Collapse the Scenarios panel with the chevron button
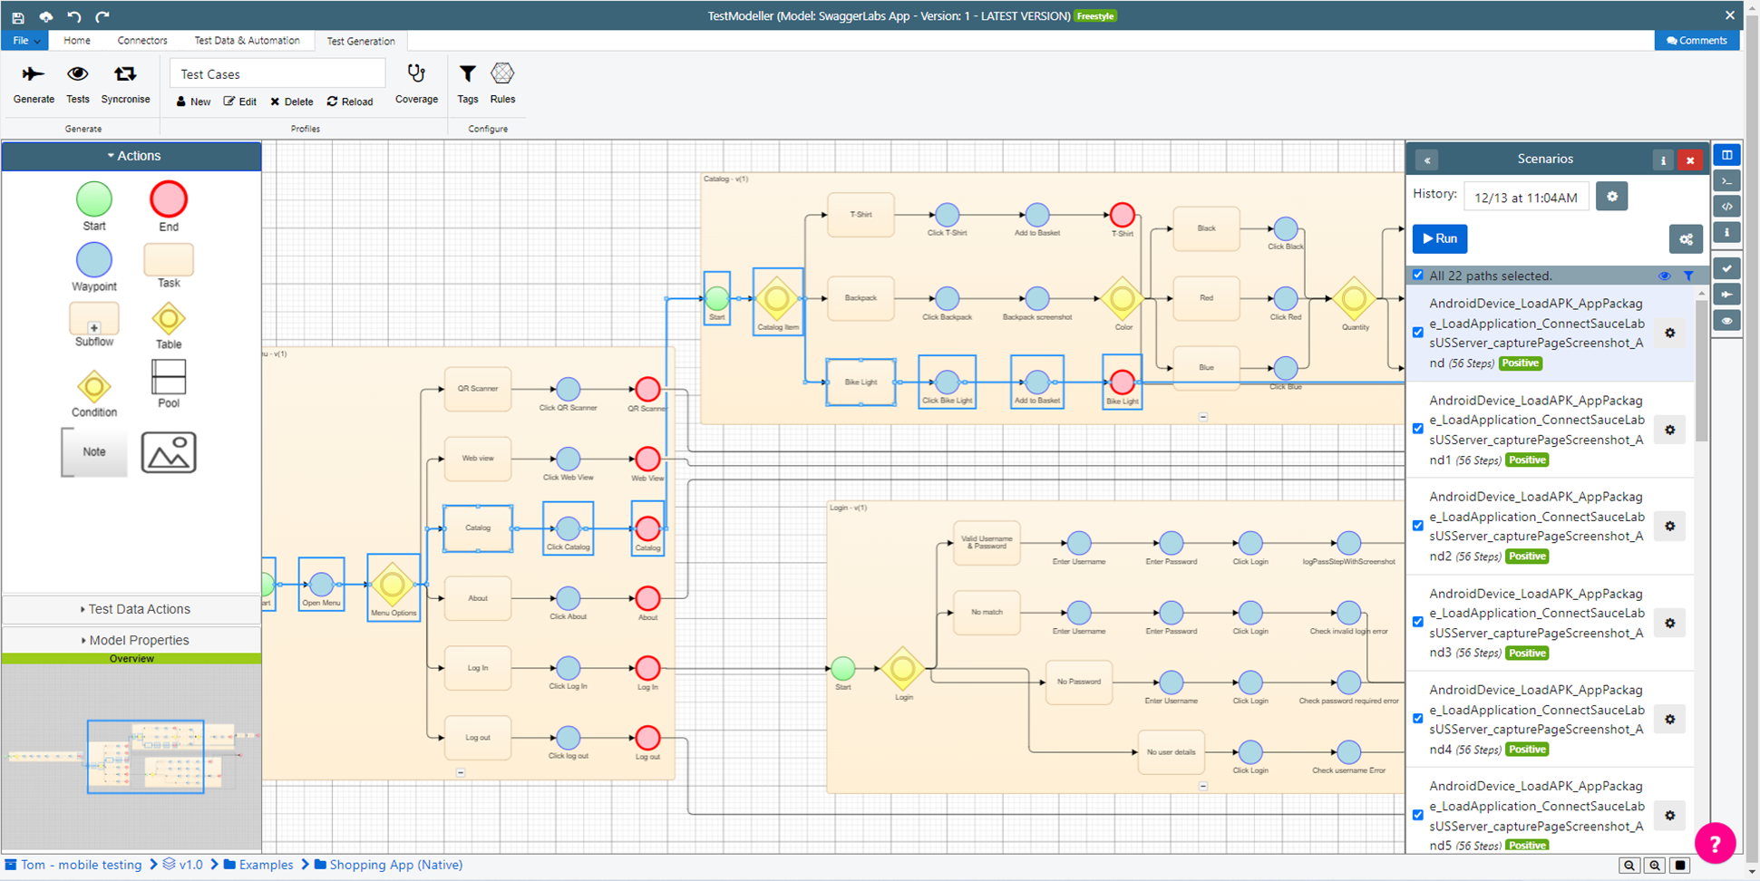1760x881 pixels. pyautogui.click(x=1426, y=160)
